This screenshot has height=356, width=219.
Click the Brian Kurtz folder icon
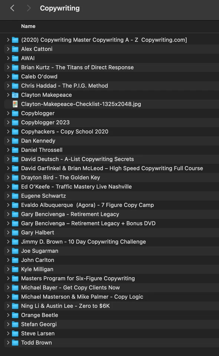coord(15,67)
